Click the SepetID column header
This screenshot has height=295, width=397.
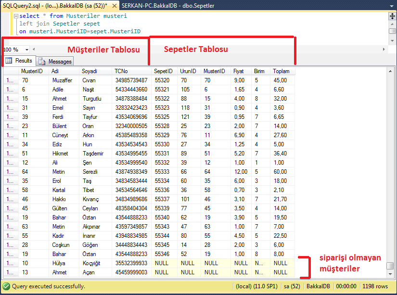click(164, 71)
